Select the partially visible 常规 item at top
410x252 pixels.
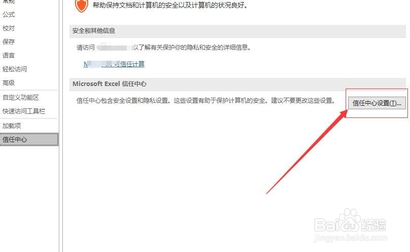(x=9, y=2)
